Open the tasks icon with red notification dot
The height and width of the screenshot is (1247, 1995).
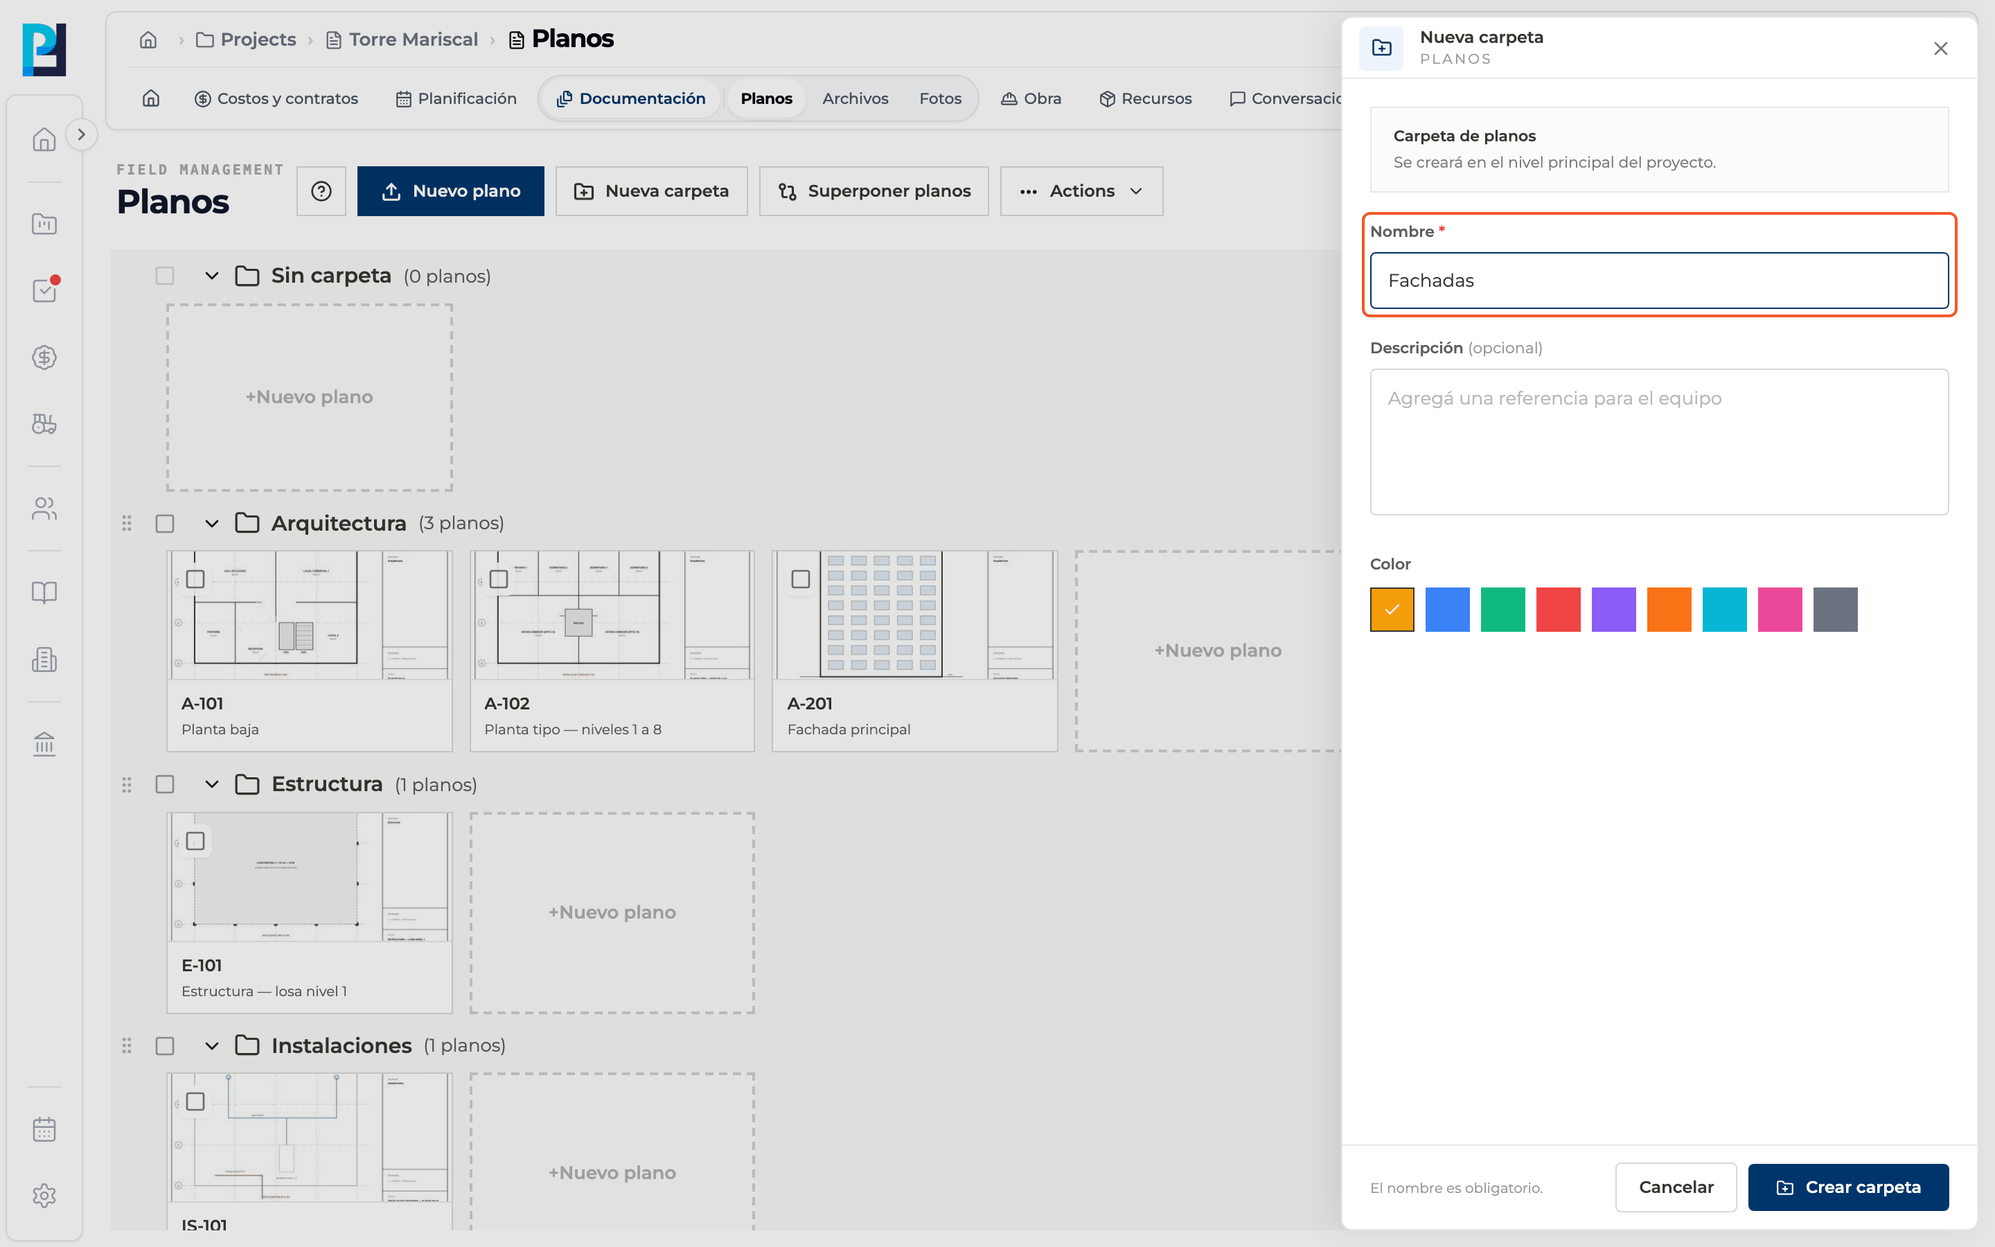pos(44,290)
